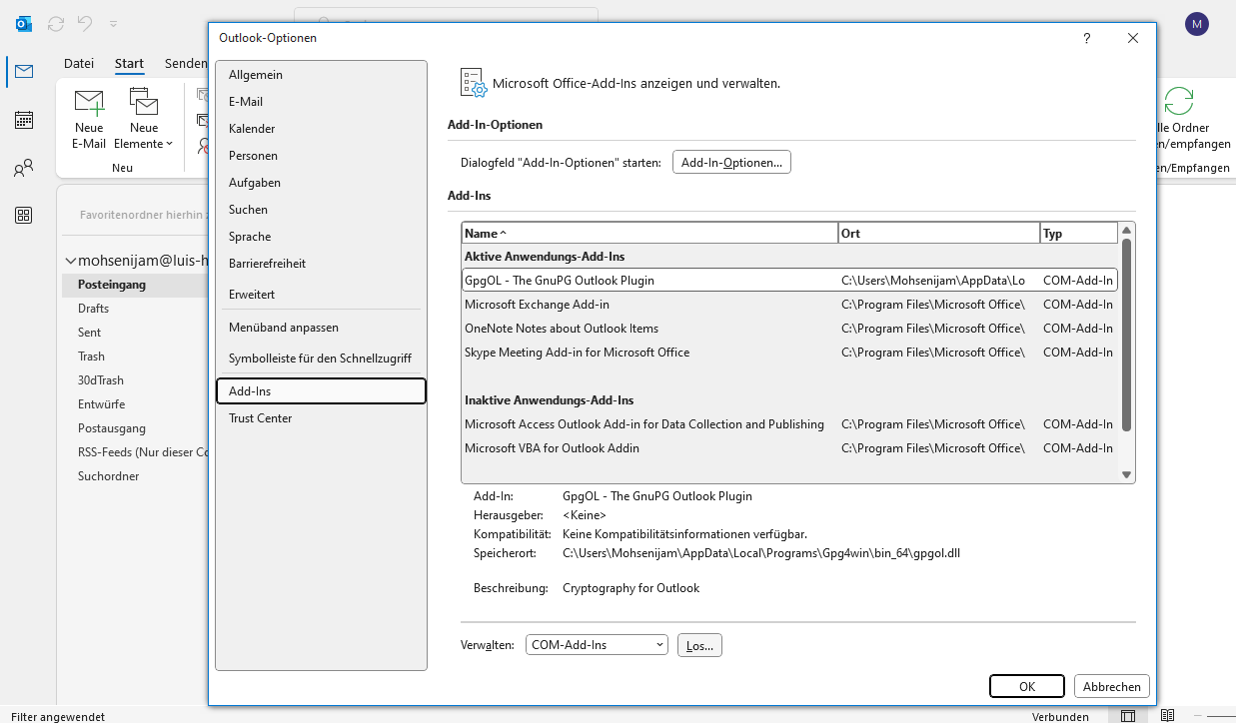Select the Suchen options category

(x=321, y=210)
